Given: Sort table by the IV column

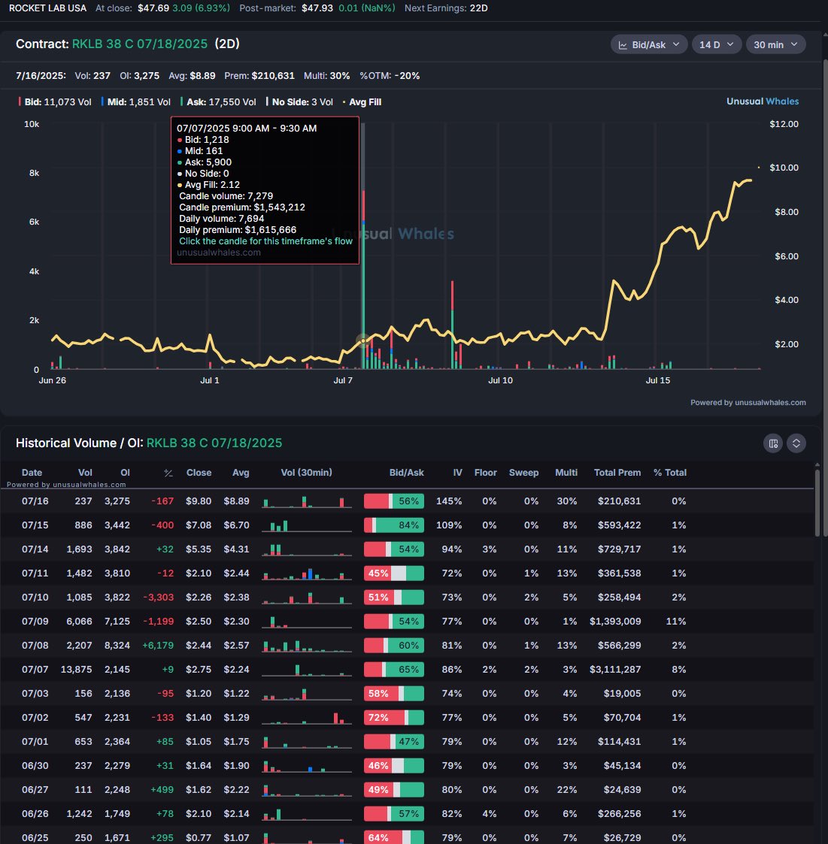Looking at the screenshot, I should 457,473.
